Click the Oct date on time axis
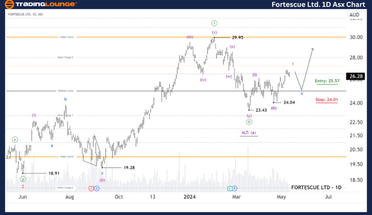 click(x=119, y=197)
